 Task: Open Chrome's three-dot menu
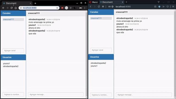[x=85, y=8]
